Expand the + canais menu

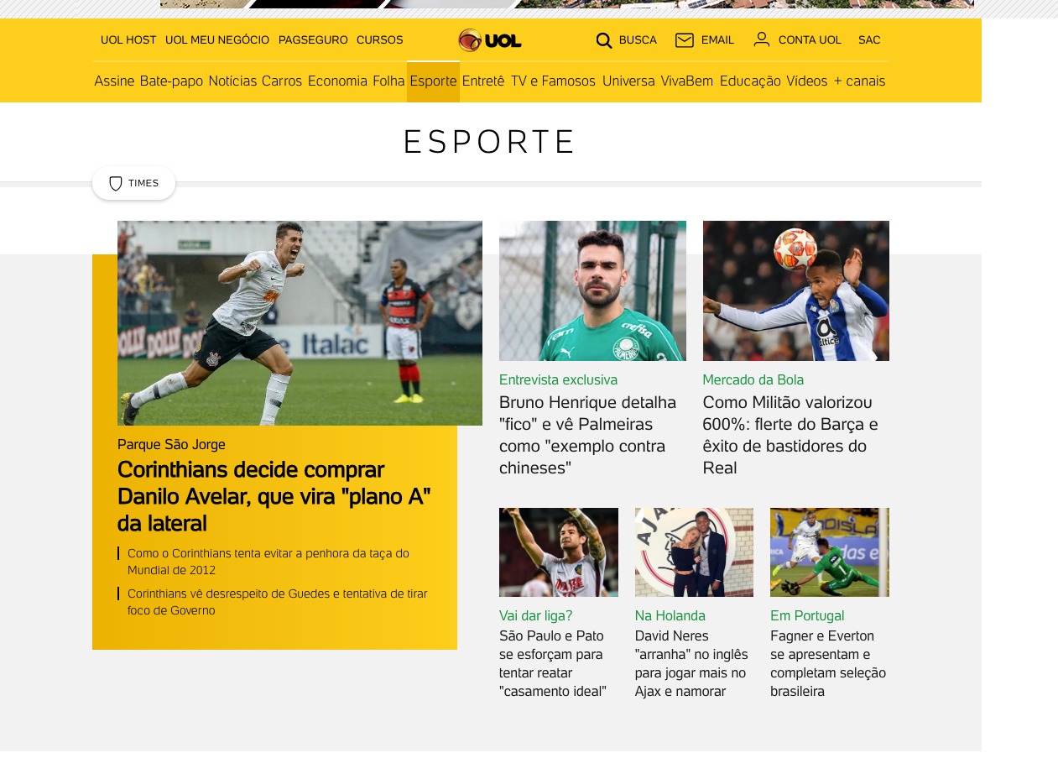(x=859, y=81)
